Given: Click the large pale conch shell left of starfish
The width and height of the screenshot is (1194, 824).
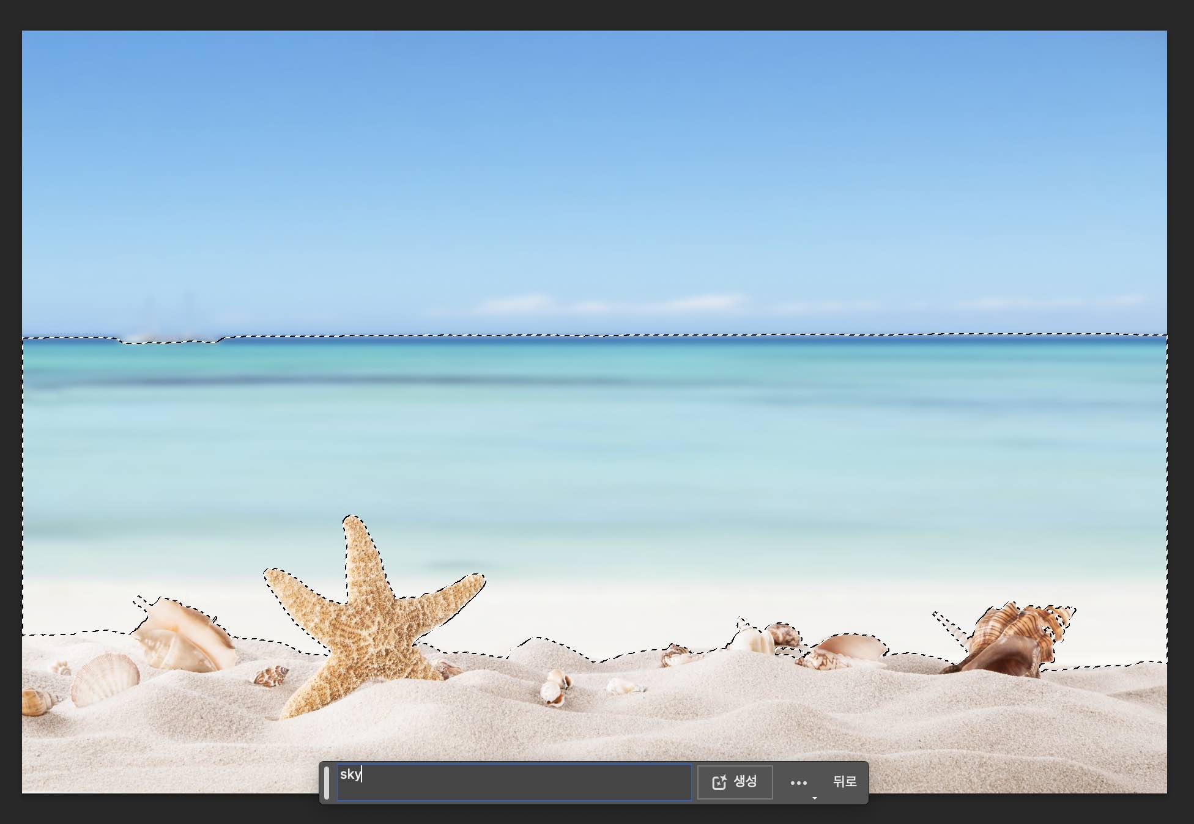Looking at the screenshot, I should coord(184,636).
